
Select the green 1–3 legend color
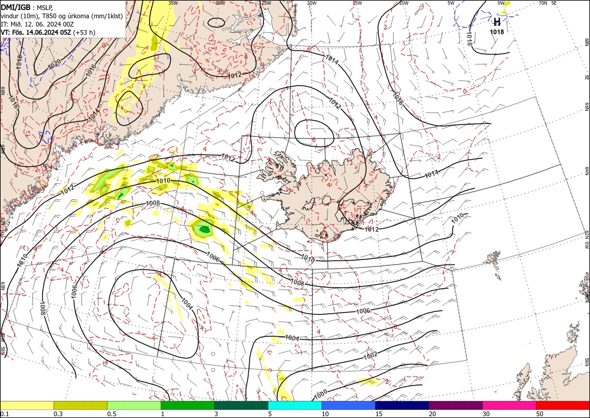pyautogui.click(x=188, y=405)
